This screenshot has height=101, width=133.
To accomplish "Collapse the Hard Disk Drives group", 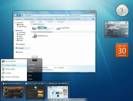I will pyautogui.click(x=32, y=24).
